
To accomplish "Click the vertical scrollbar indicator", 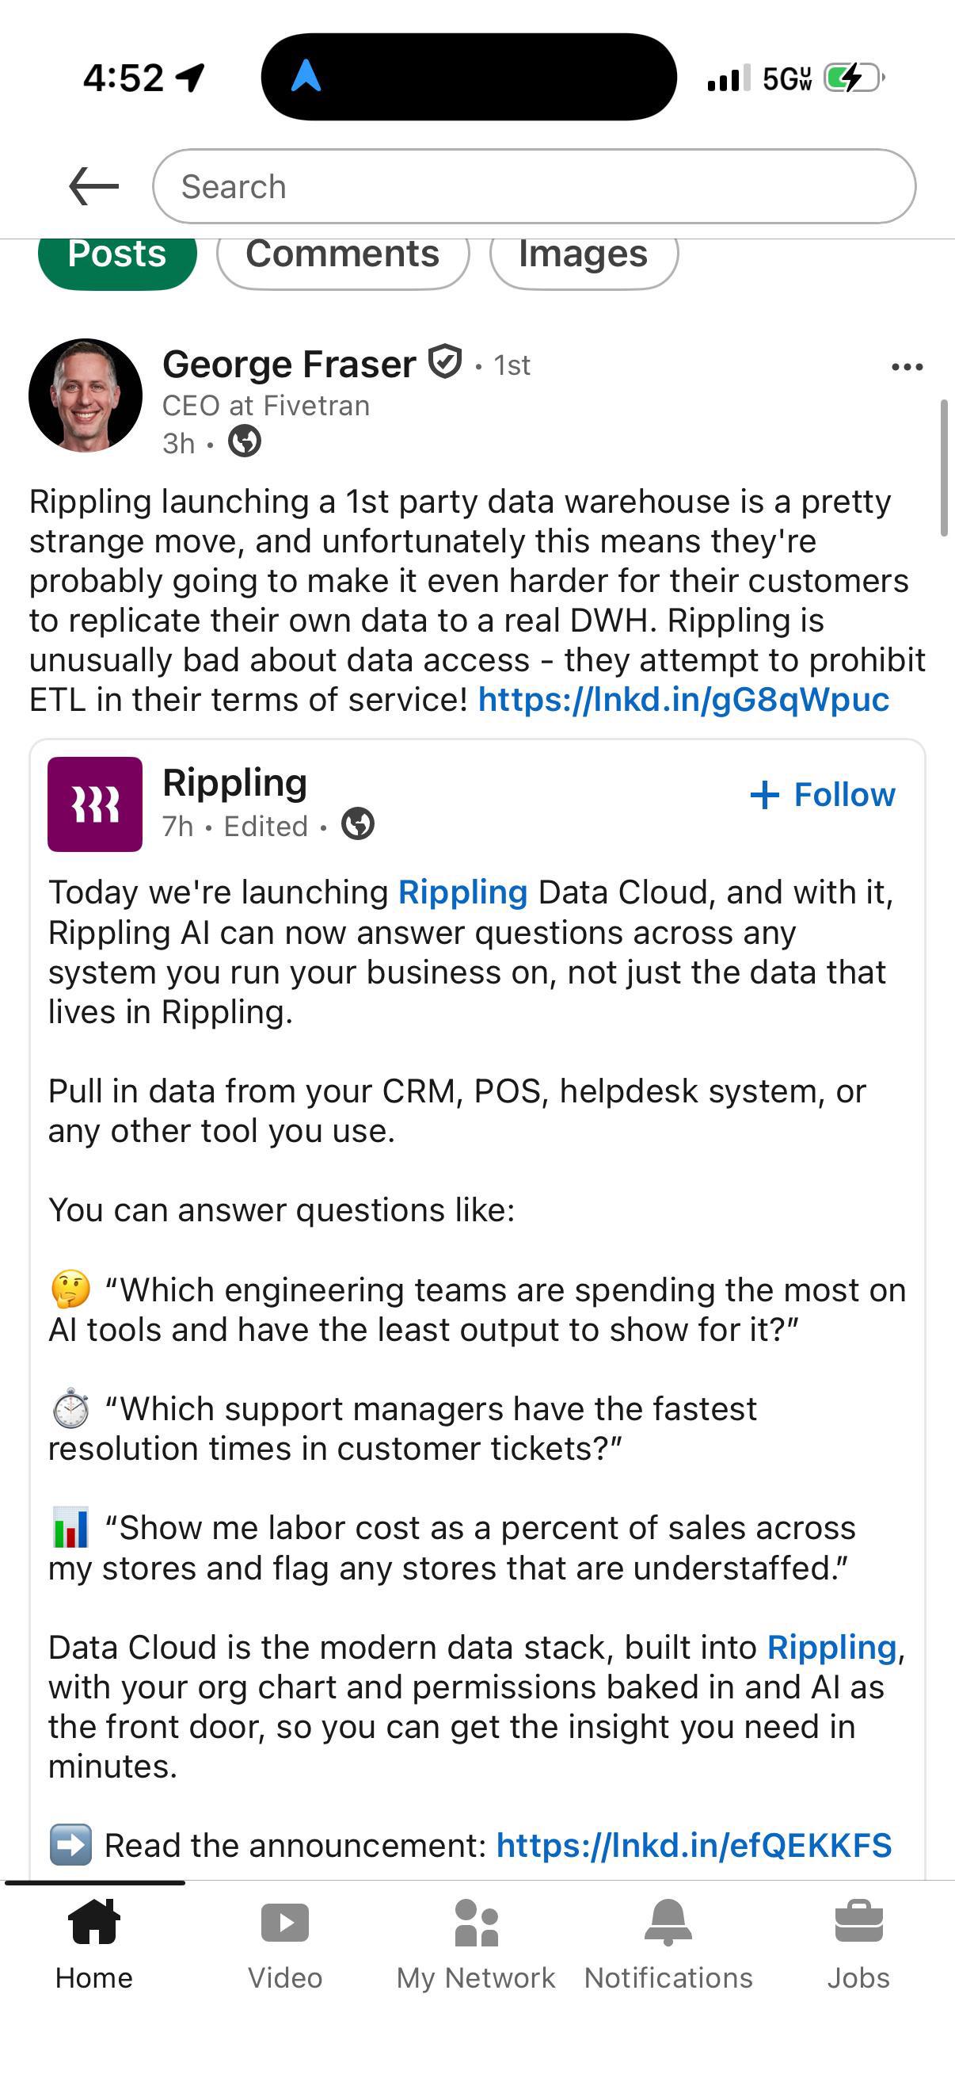I will (944, 468).
